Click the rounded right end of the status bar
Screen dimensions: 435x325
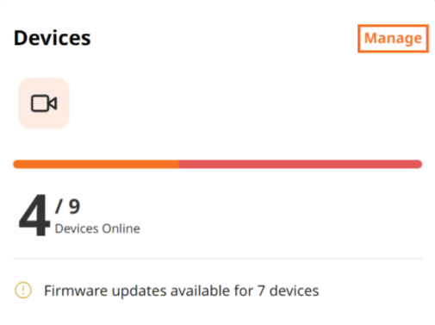tap(419, 165)
